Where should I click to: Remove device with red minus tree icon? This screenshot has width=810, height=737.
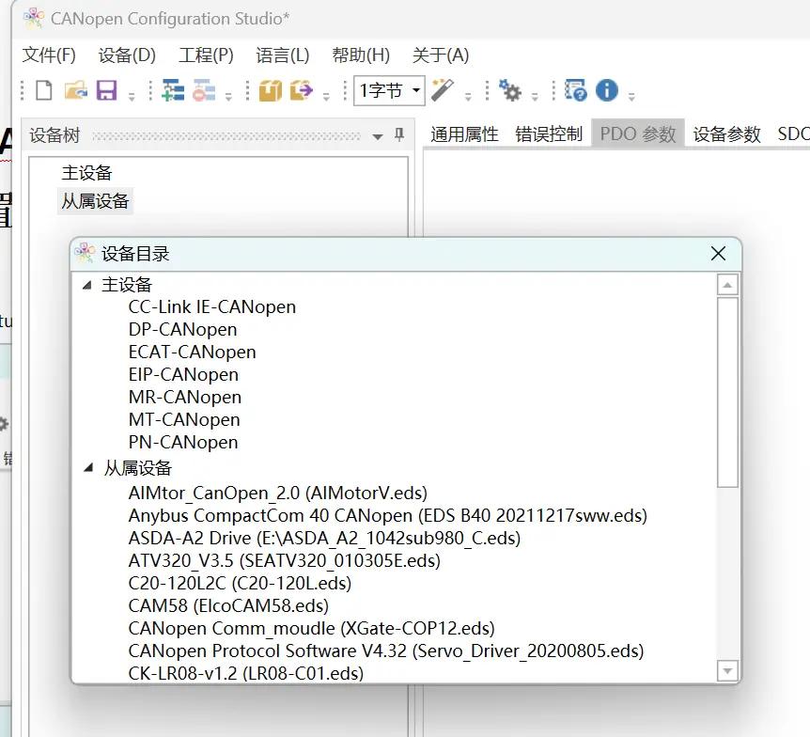click(x=204, y=90)
